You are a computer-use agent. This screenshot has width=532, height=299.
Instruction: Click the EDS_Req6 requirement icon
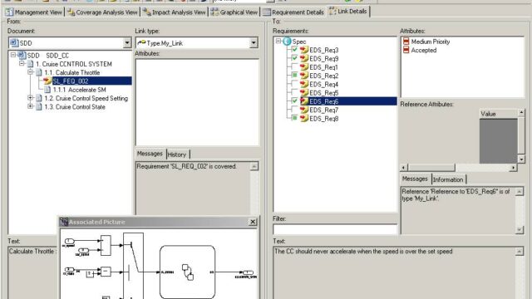(x=304, y=101)
